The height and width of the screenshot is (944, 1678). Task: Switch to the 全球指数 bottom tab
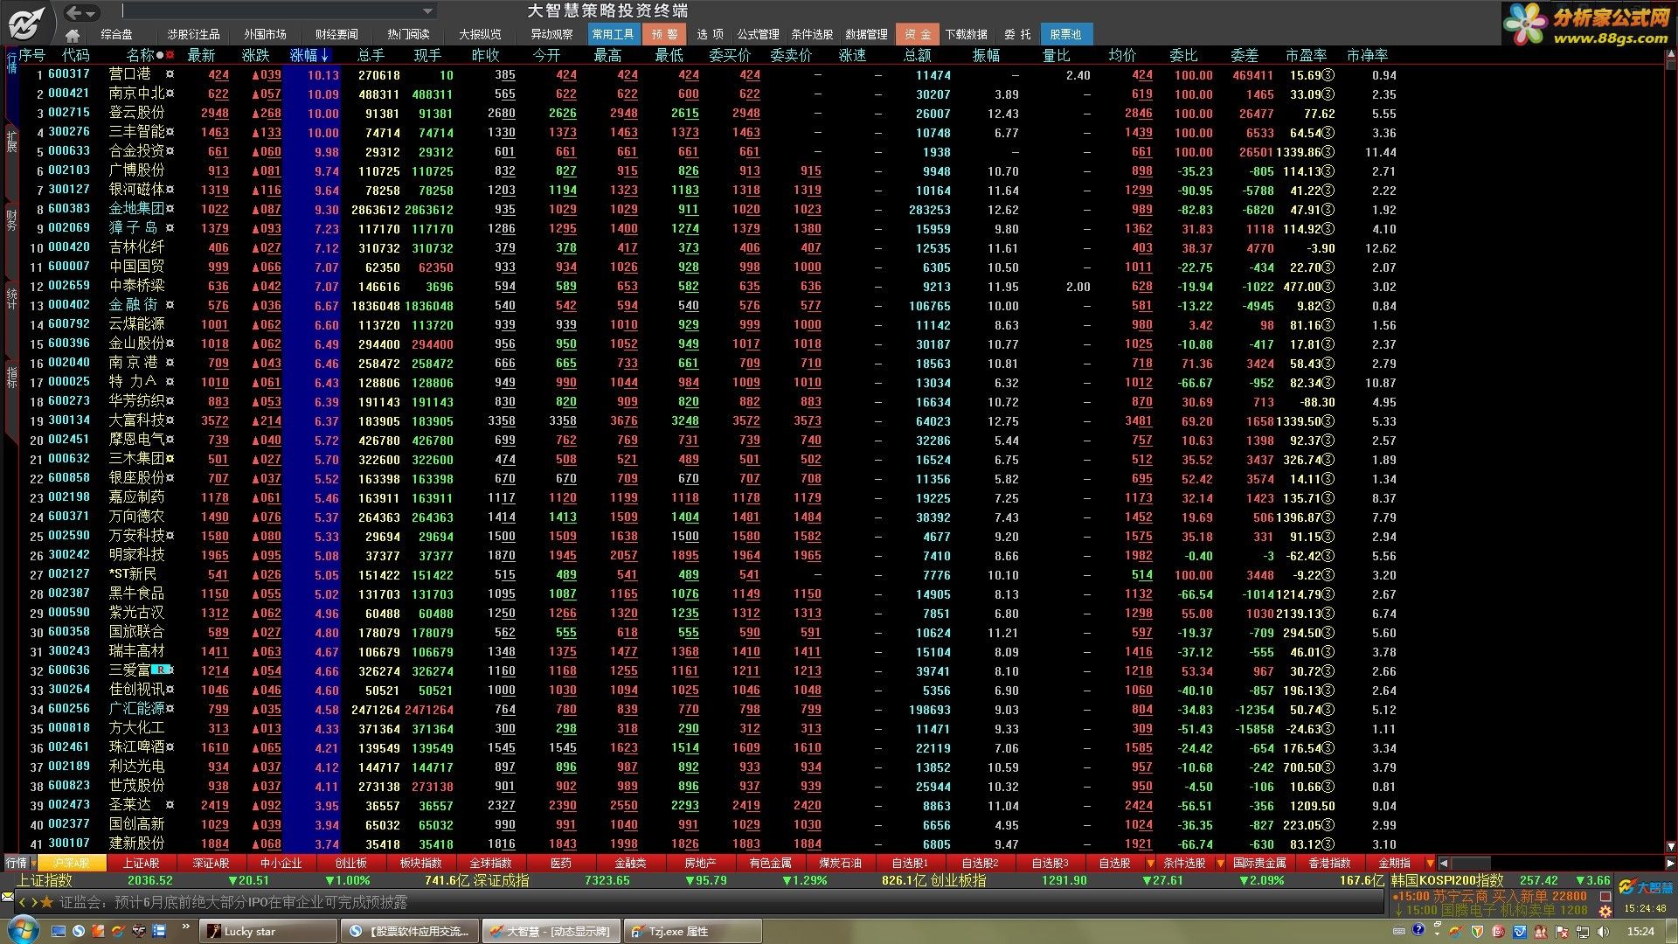[x=490, y=863]
